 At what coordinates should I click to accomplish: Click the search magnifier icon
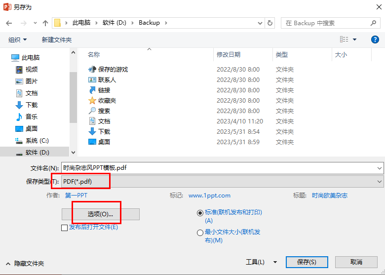point(373,23)
